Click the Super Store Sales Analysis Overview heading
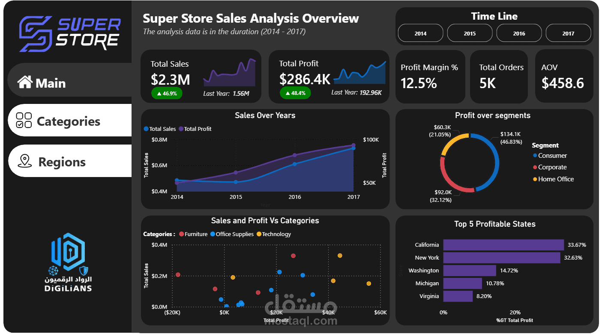 pos(251,18)
